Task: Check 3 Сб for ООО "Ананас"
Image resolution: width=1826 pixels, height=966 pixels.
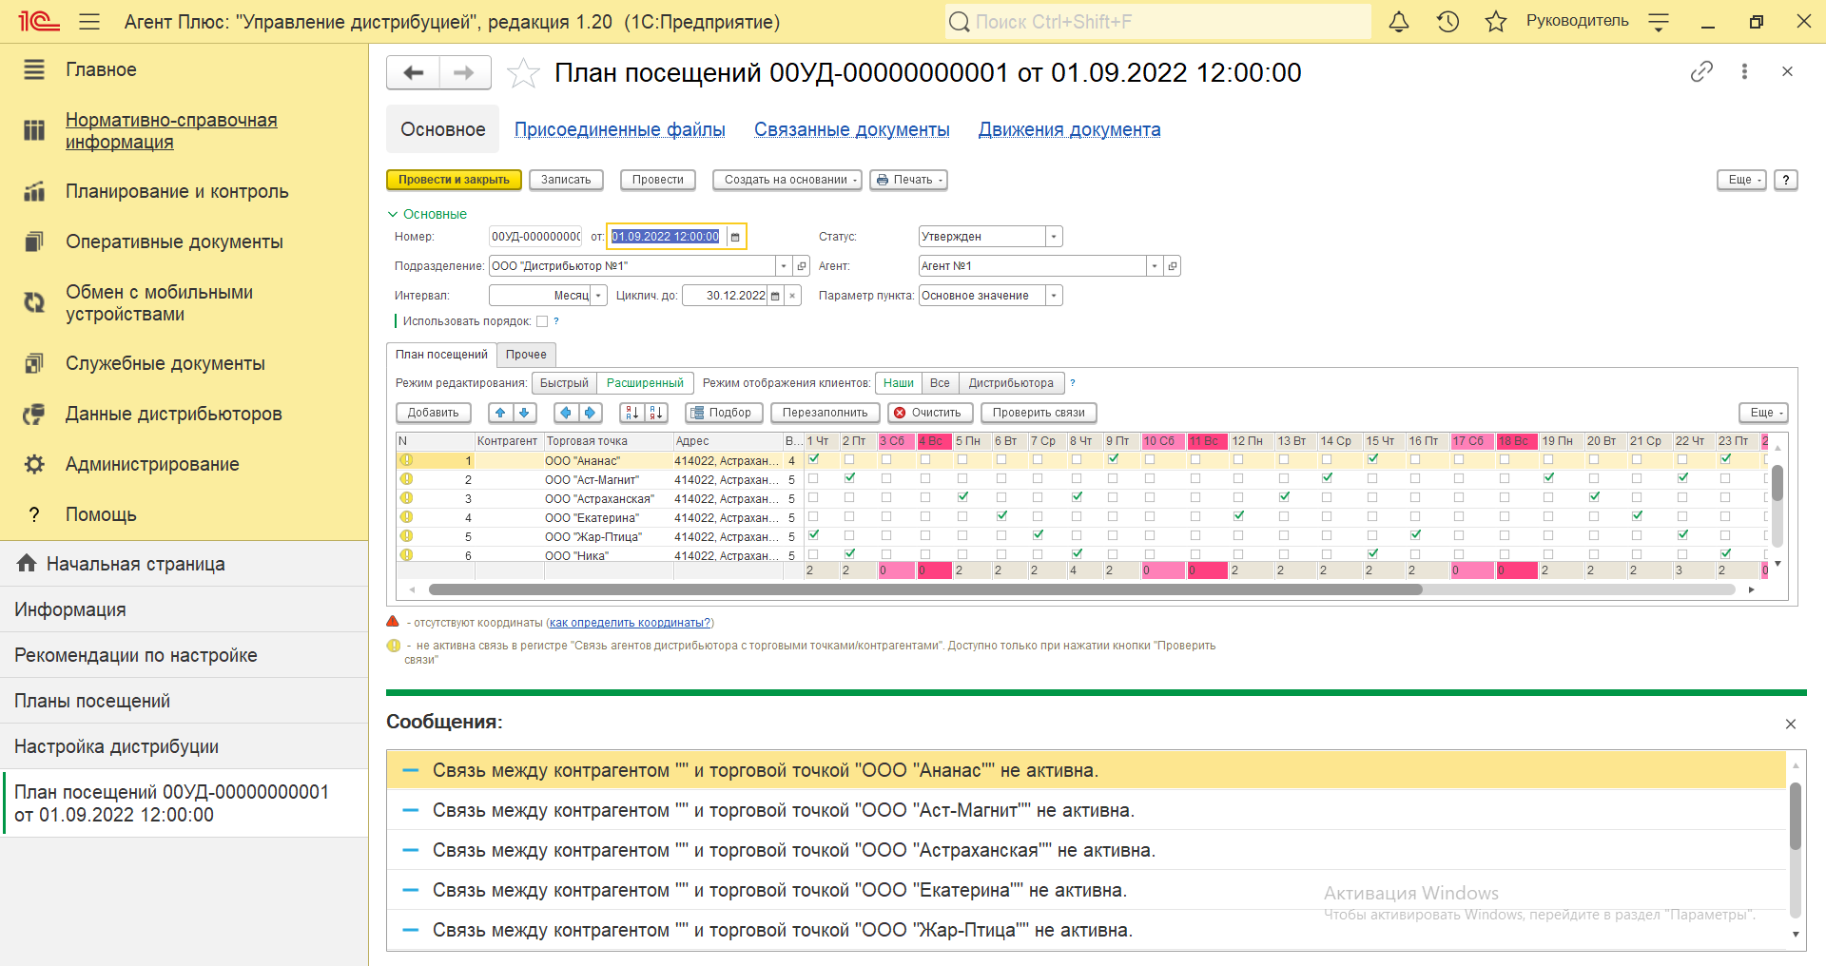Action: tap(886, 459)
